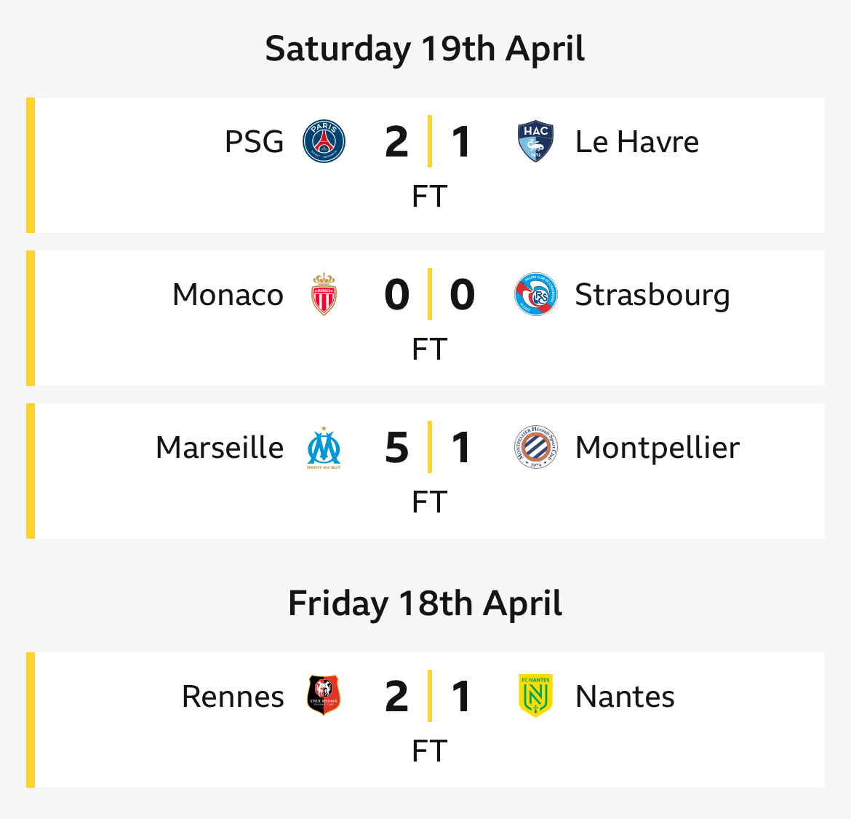Click the Monaco club crest

coord(324,294)
